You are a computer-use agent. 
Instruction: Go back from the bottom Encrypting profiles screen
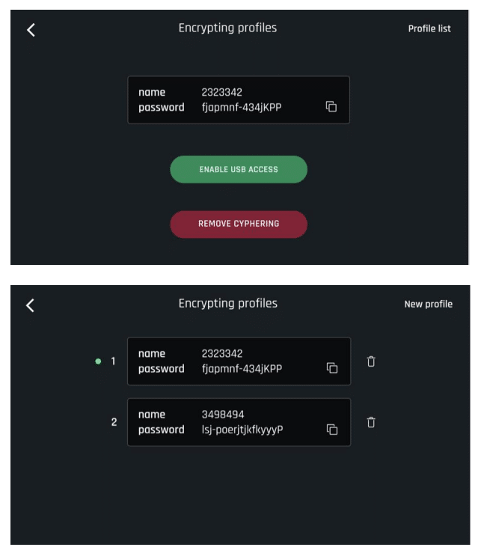pyautogui.click(x=30, y=305)
